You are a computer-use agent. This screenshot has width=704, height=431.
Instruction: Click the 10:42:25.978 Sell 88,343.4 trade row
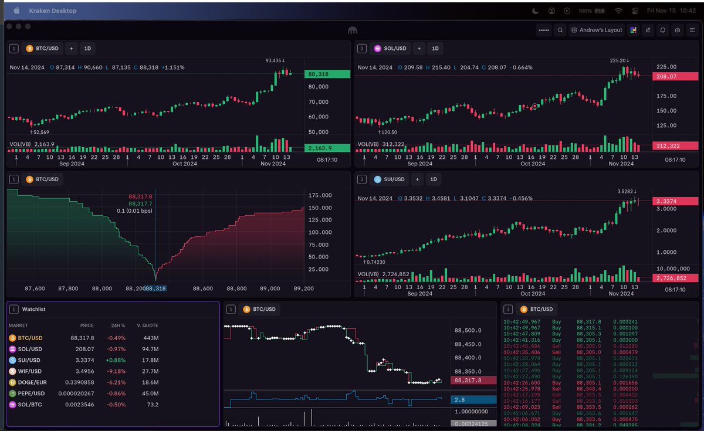pyautogui.click(x=601, y=389)
